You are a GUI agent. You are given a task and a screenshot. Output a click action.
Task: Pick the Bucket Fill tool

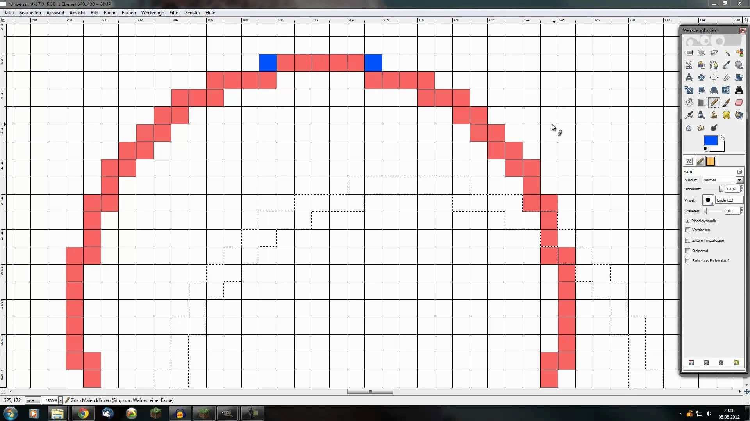pos(689,103)
